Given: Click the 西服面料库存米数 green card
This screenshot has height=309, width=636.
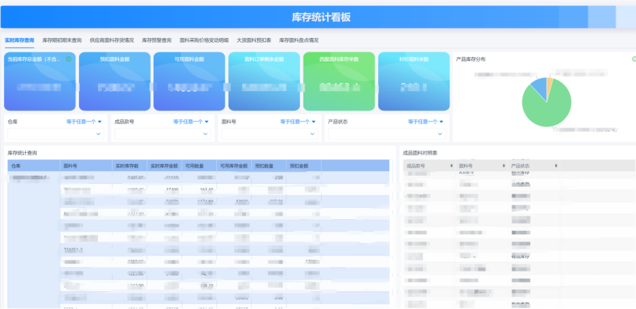Looking at the screenshot, I should 339,81.
